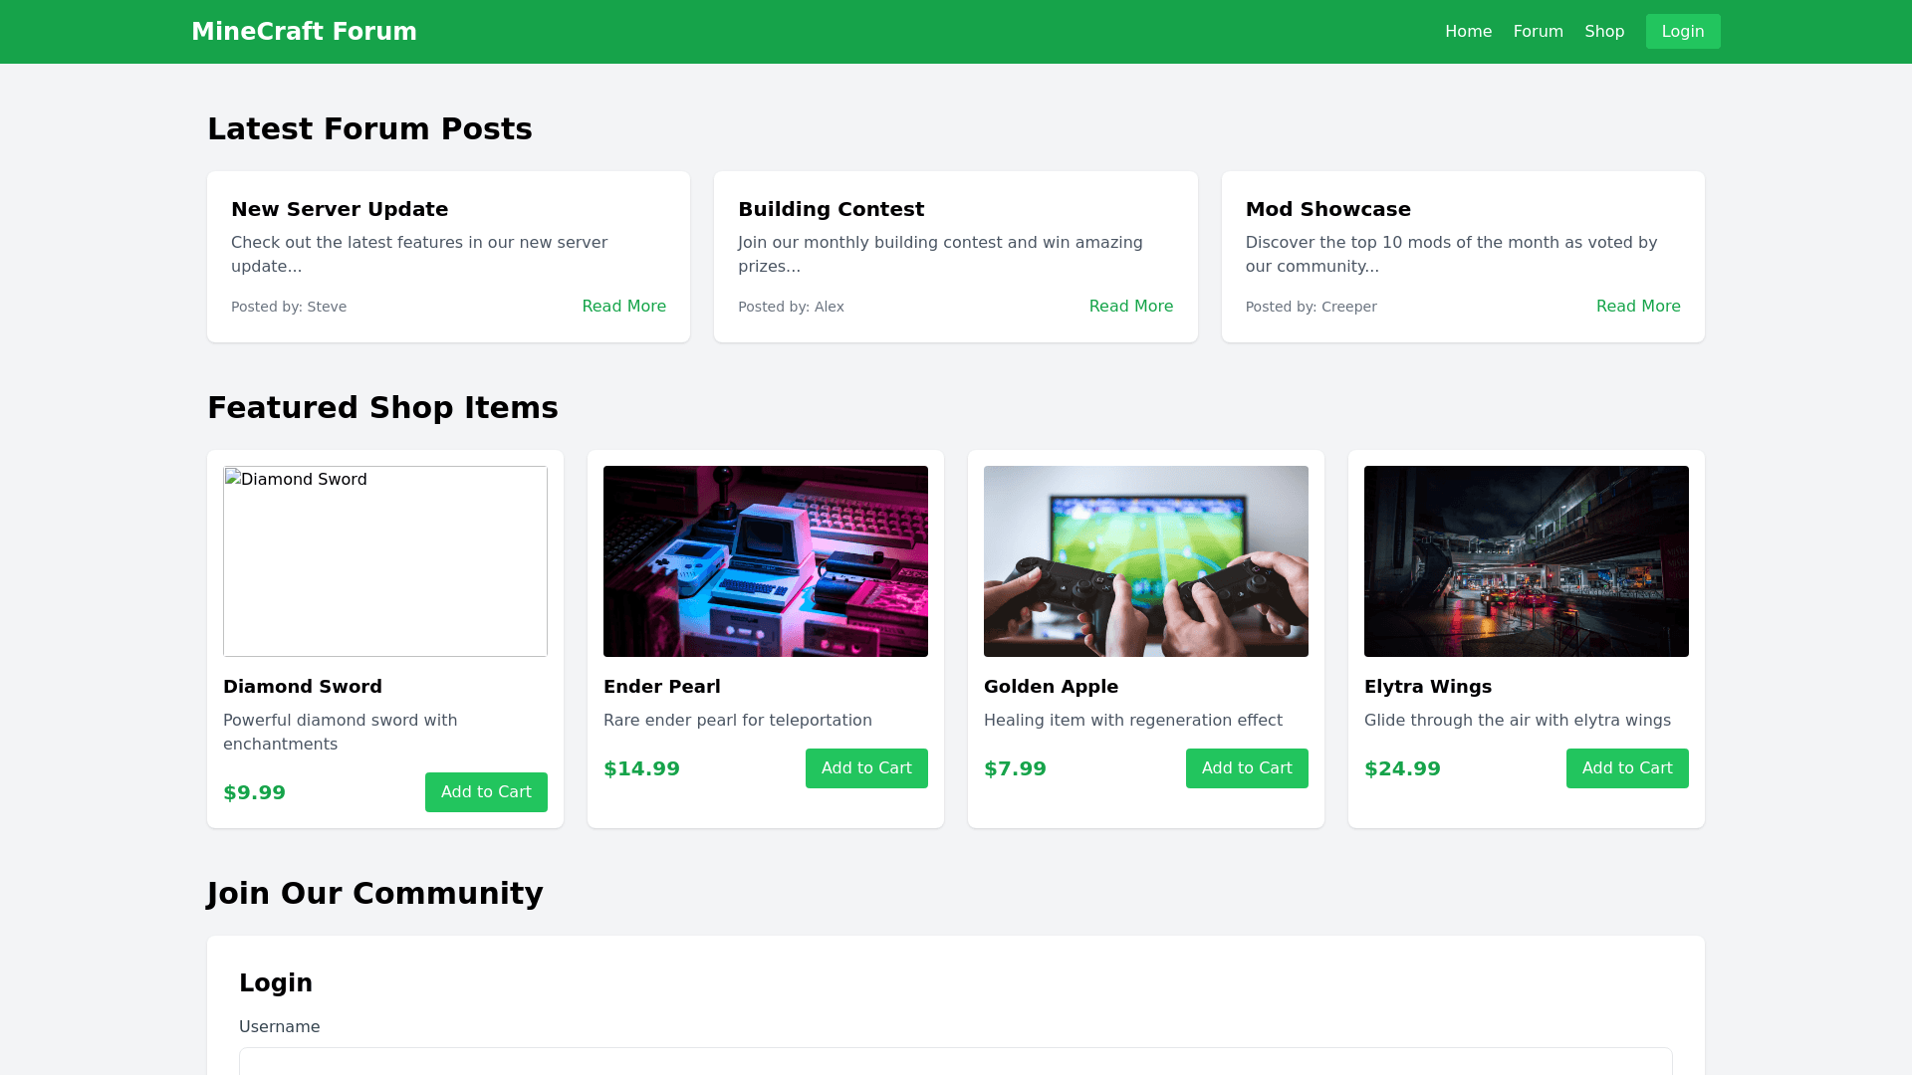The image size is (1912, 1075).
Task: Open the Forum nav item
Action: (x=1538, y=32)
